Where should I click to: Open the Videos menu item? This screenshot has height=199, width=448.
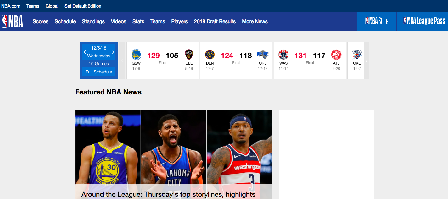coord(119,21)
